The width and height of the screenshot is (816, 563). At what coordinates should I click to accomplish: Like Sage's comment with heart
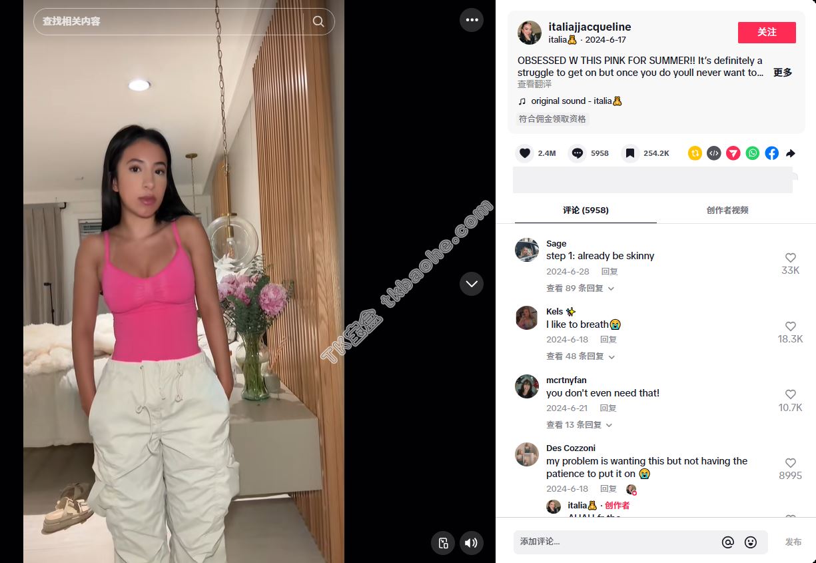click(x=791, y=258)
